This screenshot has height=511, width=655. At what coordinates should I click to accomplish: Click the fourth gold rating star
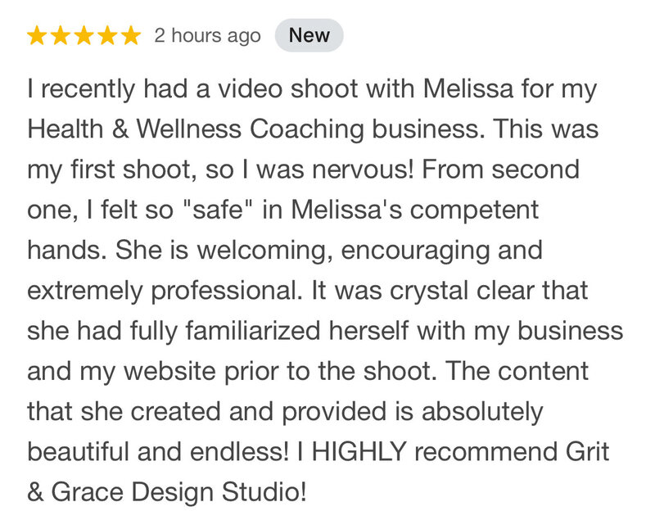click(108, 35)
